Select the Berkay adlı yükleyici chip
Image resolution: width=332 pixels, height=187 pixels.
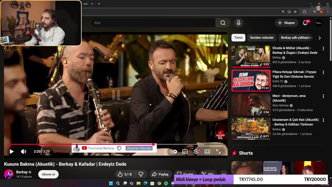coord(297,38)
